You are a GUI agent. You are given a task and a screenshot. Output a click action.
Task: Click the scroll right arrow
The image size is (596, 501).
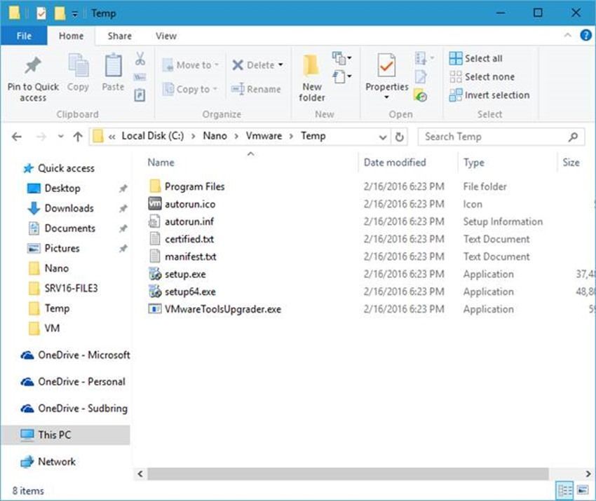coord(588,474)
